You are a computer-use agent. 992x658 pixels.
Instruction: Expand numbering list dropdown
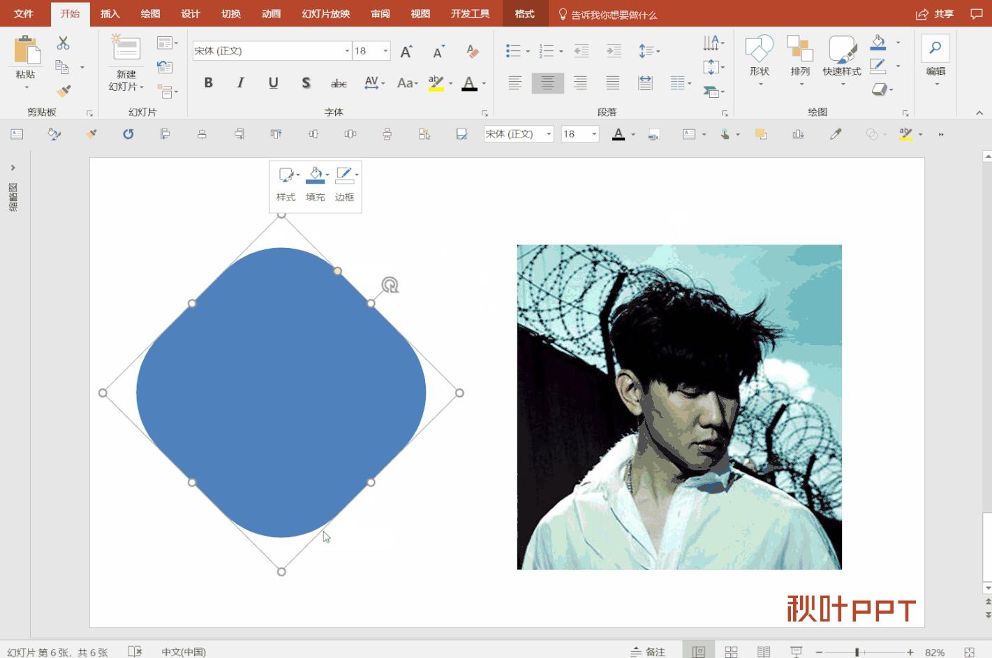pyautogui.click(x=561, y=51)
